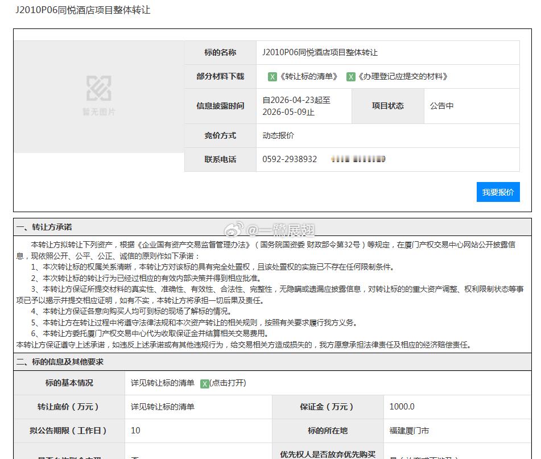The height and width of the screenshot is (459, 541).
Task: Click the green Excel icon before 《办理登记应提交的材料》
Action: pos(350,76)
